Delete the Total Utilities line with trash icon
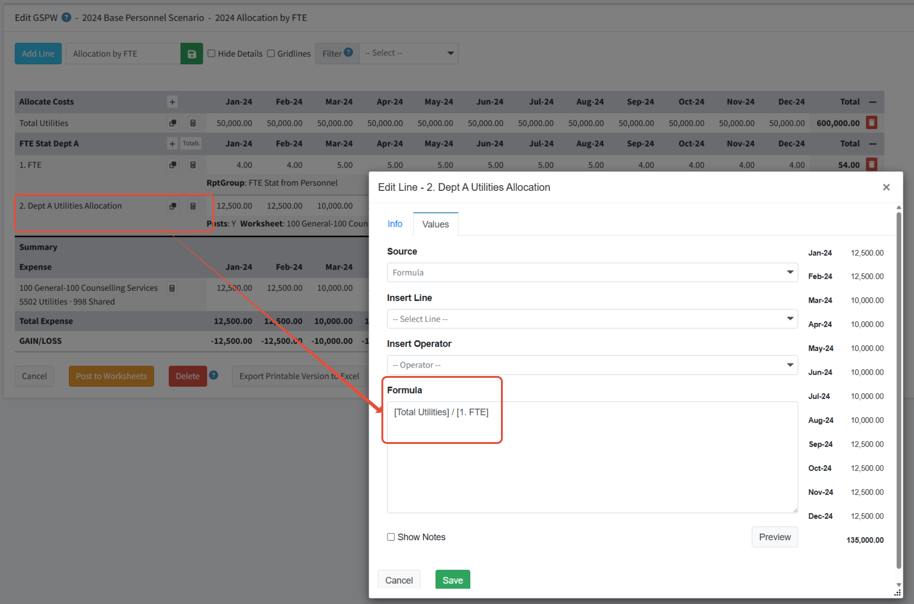The width and height of the screenshot is (914, 604). coord(871,123)
